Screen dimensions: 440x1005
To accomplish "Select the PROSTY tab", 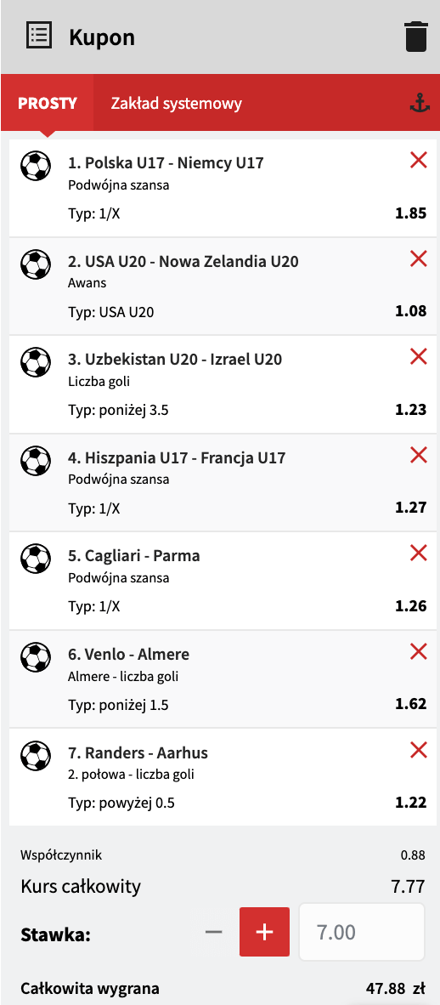I will 48,103.
